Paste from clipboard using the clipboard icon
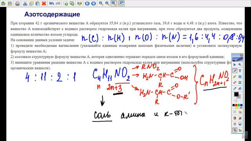This screenshot has height=141, width=251. [38, 4]
